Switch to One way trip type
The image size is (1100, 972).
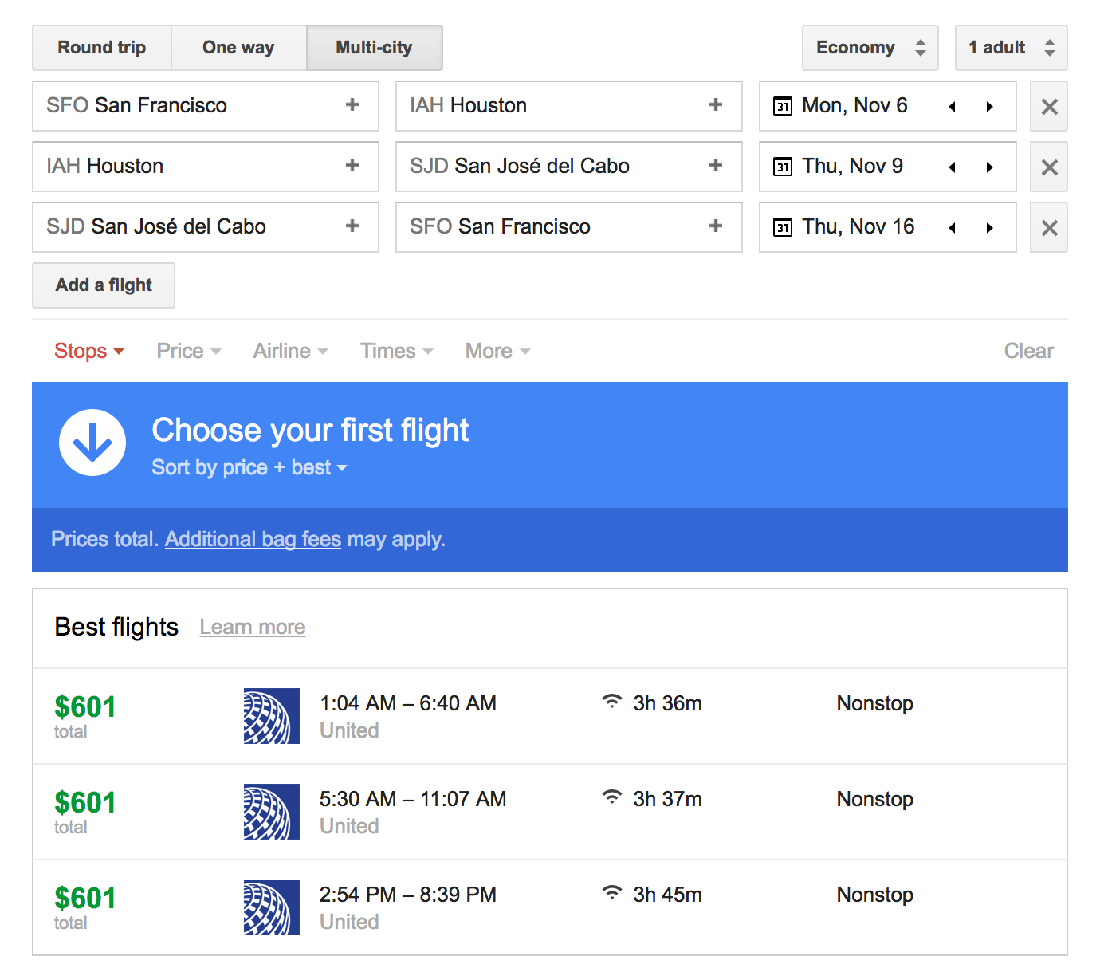click(x=238, y=47)
